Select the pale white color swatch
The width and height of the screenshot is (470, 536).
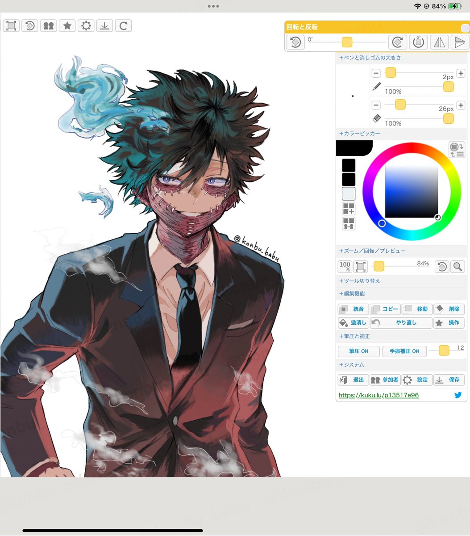(349, 194)
